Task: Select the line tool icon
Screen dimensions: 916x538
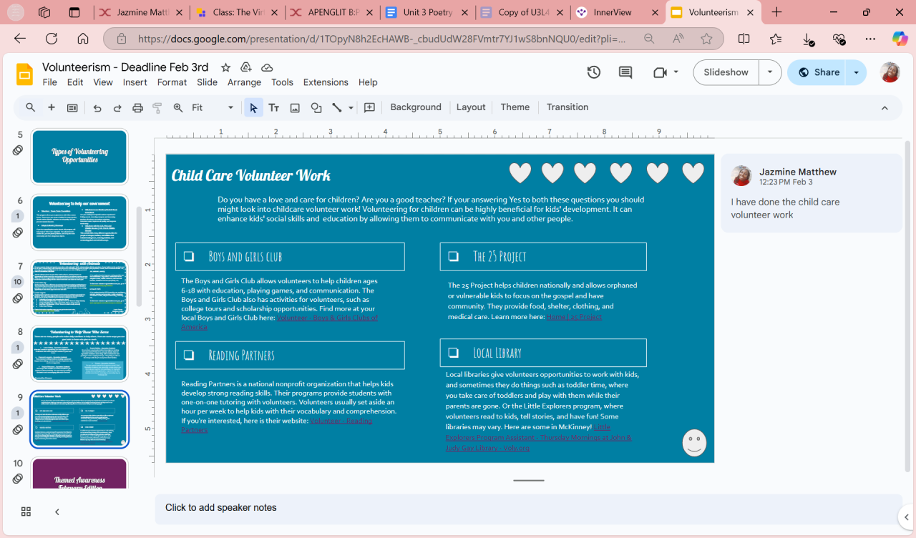Action: [x=336, y=108]
